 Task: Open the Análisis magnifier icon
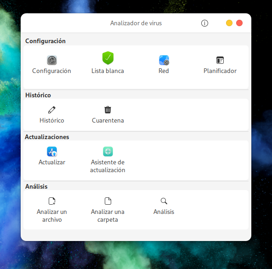164,201
